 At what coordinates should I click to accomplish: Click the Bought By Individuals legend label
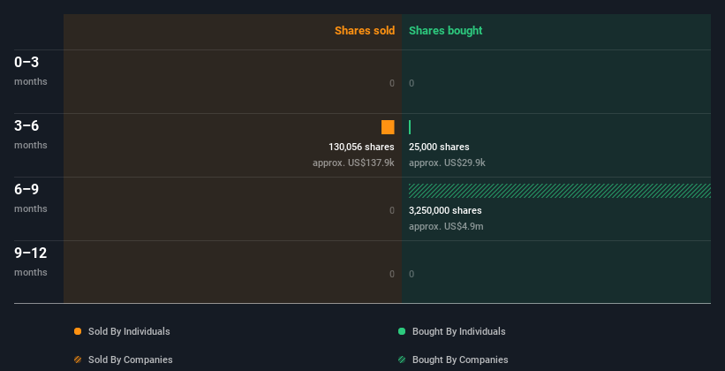tap(458, 331)
